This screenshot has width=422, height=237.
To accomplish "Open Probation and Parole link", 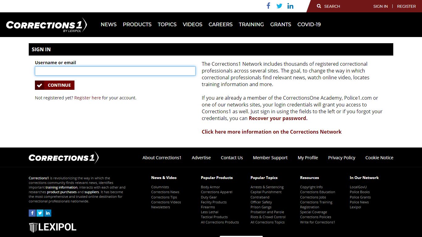I will pyautogui.click(x=267, y=212).
